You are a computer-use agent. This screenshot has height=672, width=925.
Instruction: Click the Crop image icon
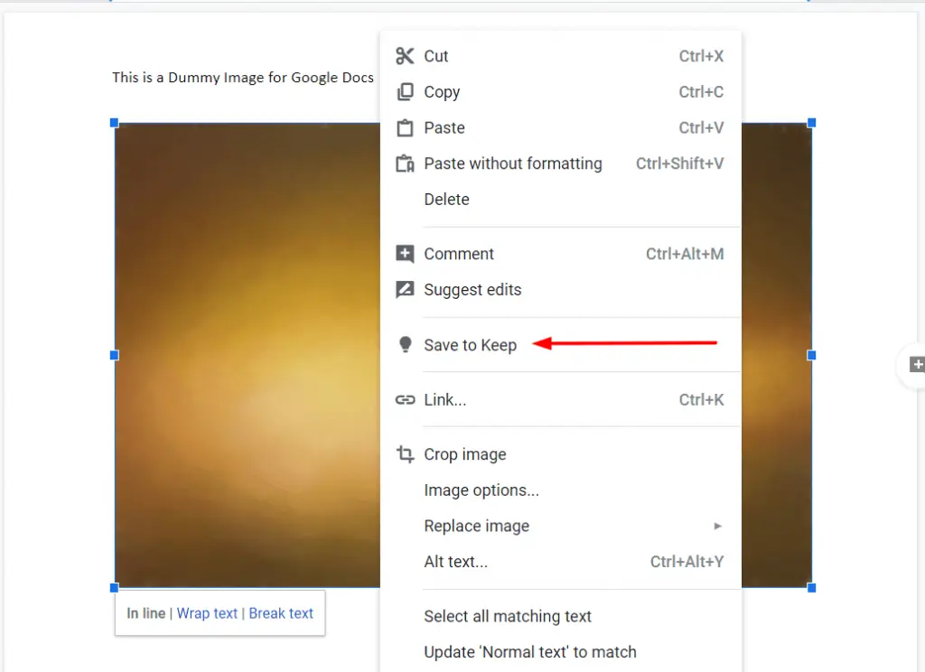[x=405, y=454]
